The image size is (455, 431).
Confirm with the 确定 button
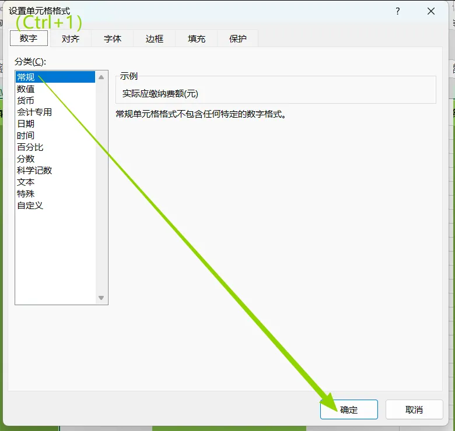349,409
